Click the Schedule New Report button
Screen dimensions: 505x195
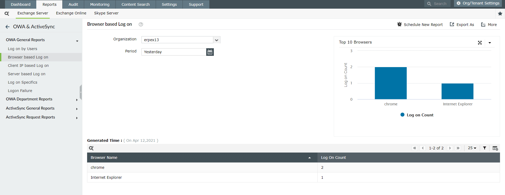click(x=420, y=25)
